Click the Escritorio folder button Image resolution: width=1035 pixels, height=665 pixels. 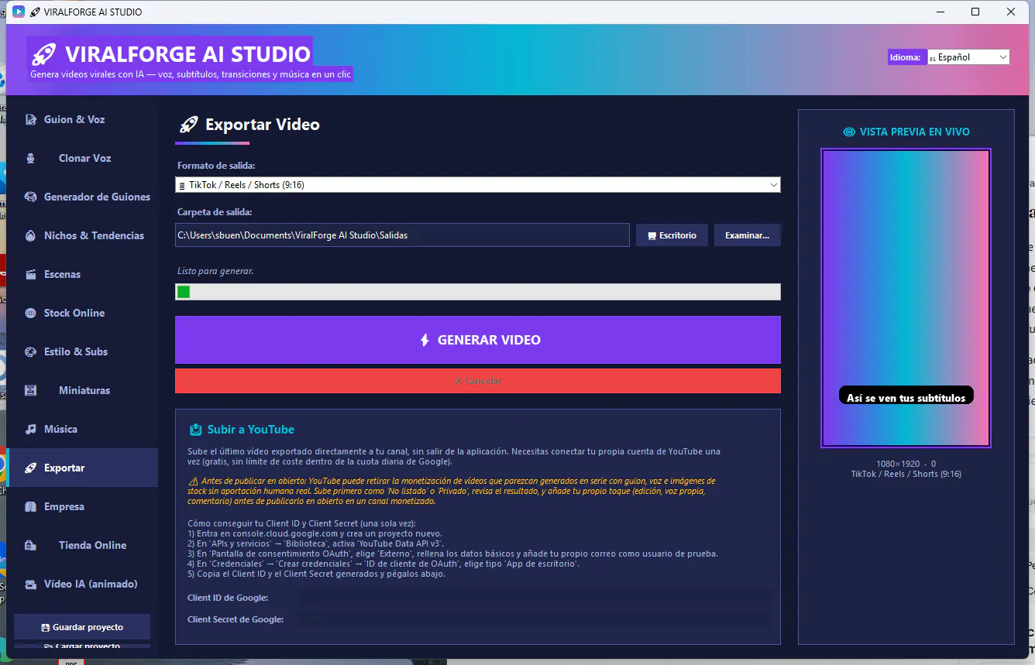pos(672,235)
